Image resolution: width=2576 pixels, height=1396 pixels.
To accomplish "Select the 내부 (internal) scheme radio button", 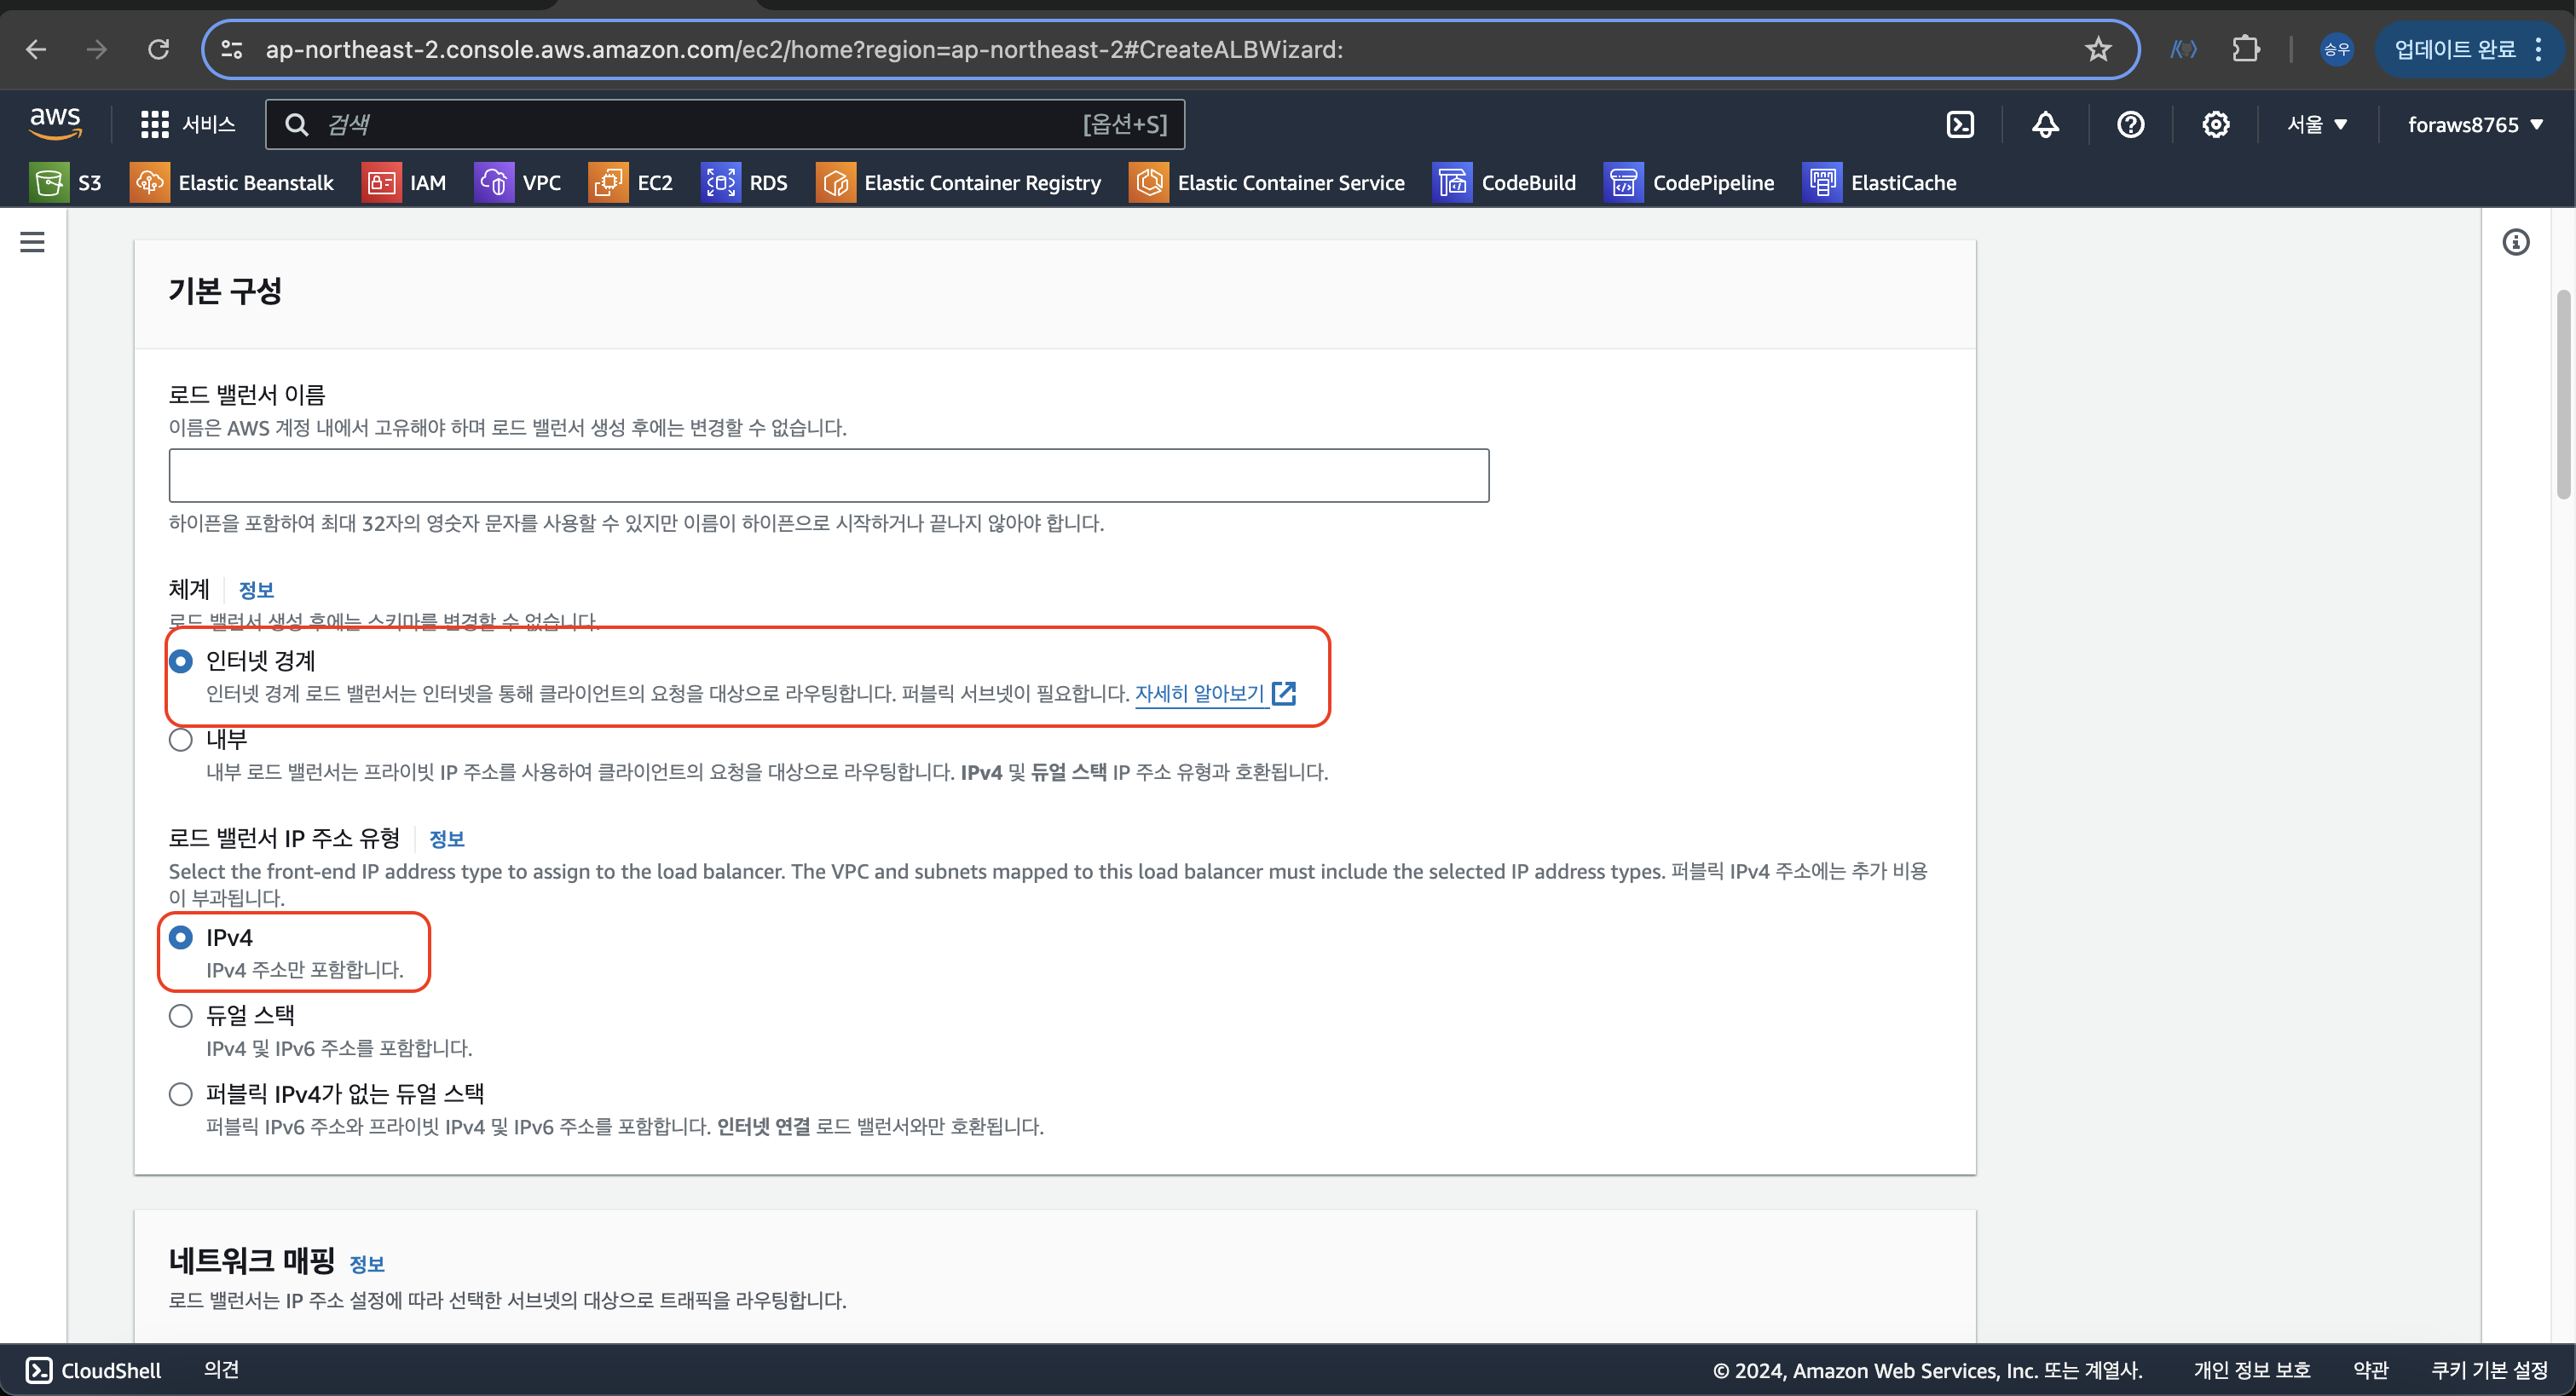I will (181, 740).
